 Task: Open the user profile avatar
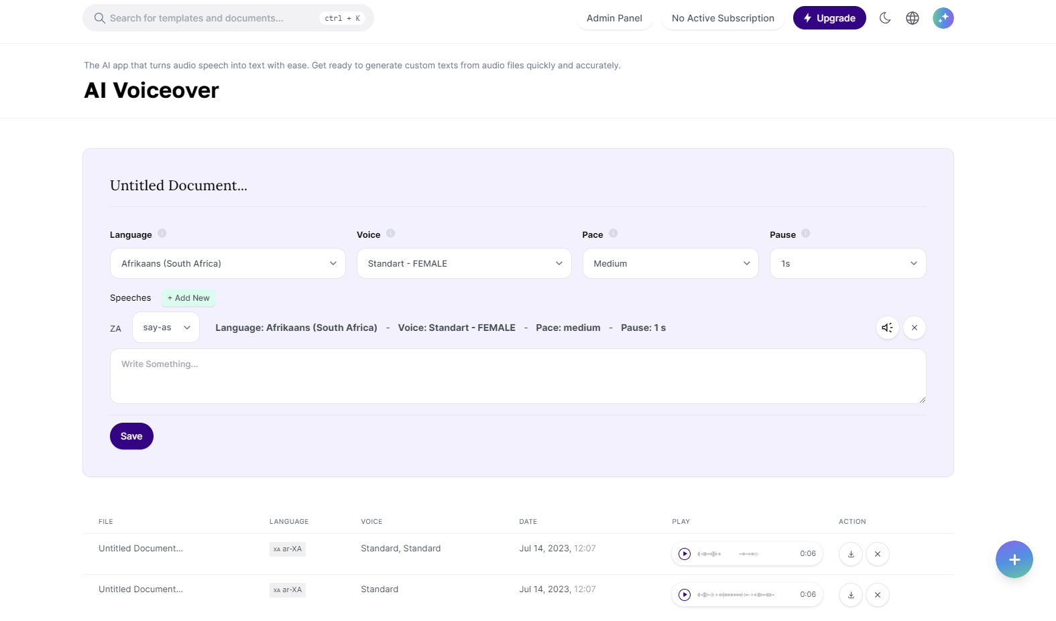tap(943, 18)
